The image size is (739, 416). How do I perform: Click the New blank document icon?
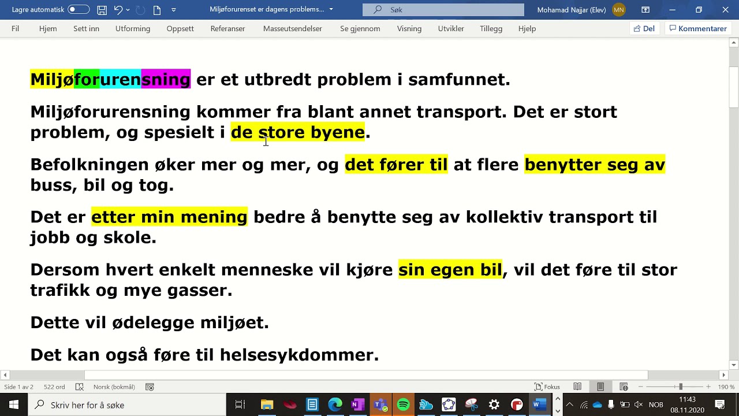coord(157,10)
